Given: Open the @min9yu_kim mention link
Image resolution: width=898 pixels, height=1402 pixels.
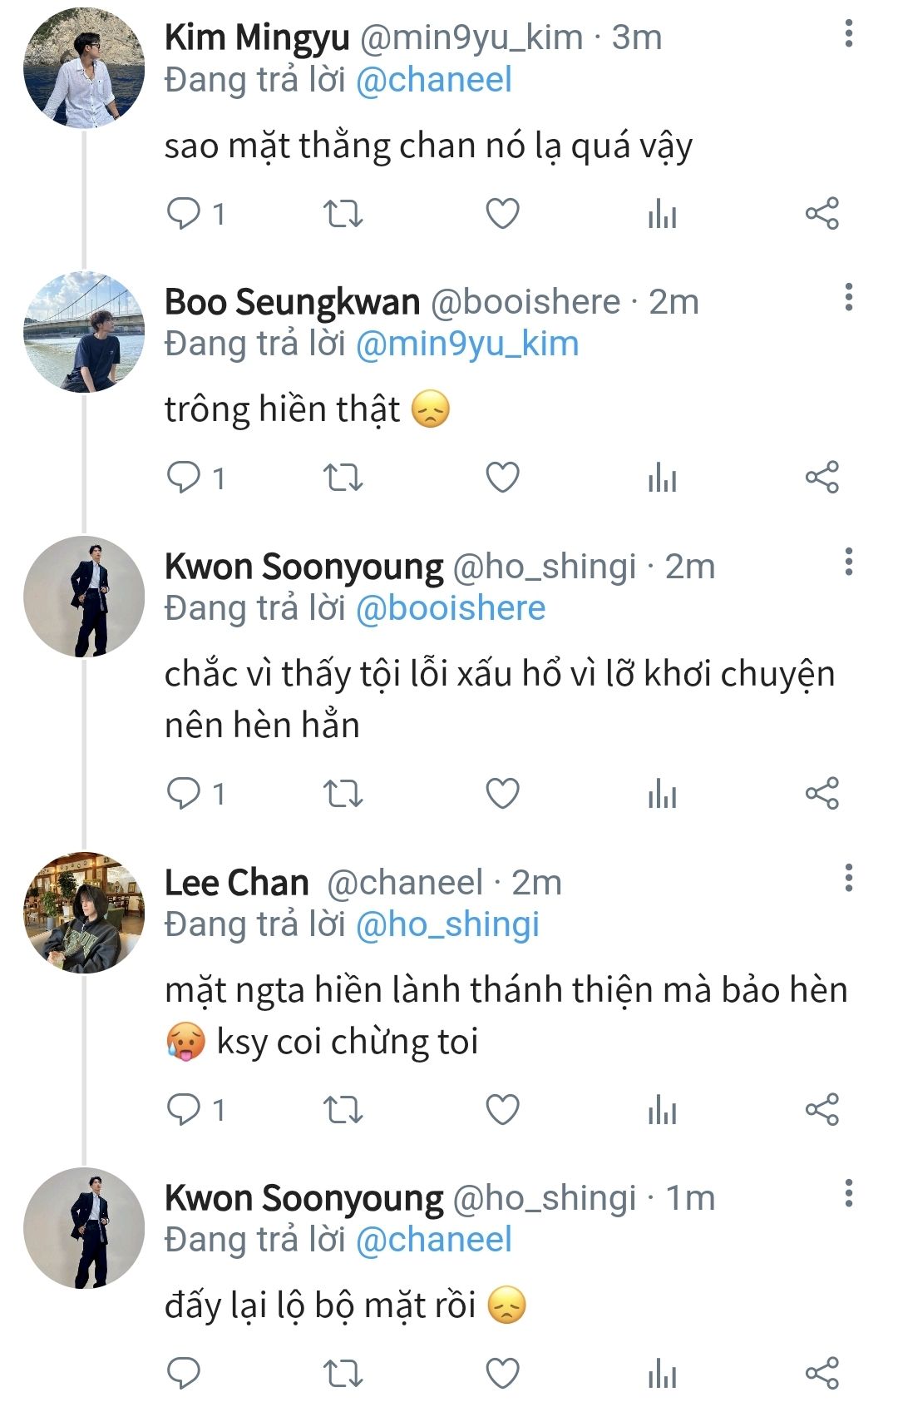Looking at the screenshot, I should tap(466, 344).
